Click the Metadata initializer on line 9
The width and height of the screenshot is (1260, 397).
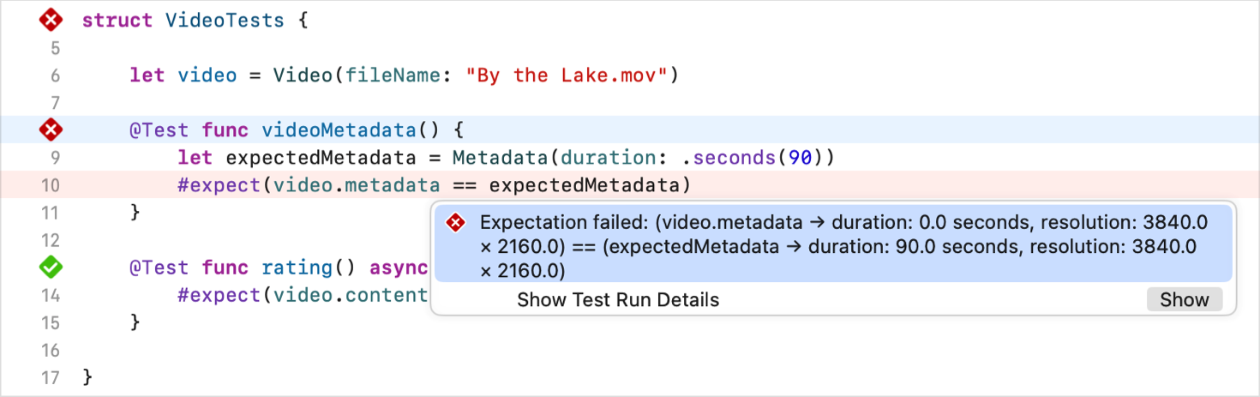(x=500, y=158)
